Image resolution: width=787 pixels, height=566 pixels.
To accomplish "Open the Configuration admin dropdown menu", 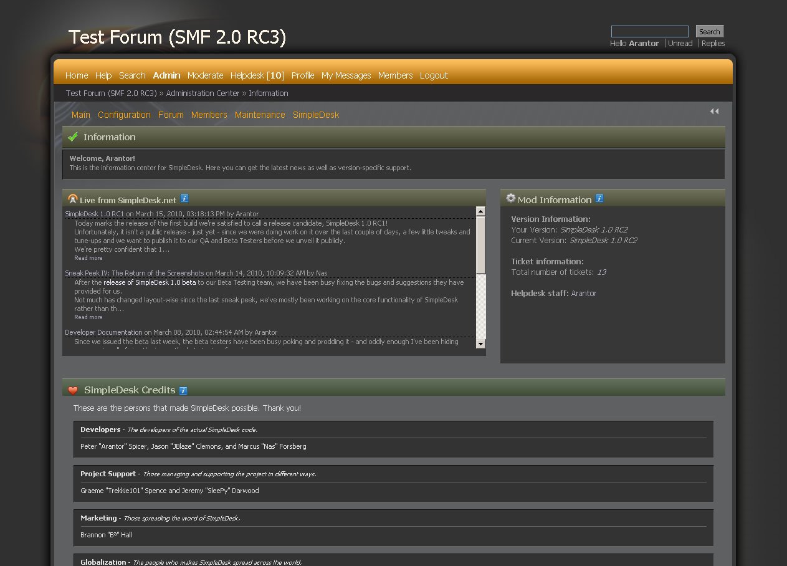I will 124,115.
